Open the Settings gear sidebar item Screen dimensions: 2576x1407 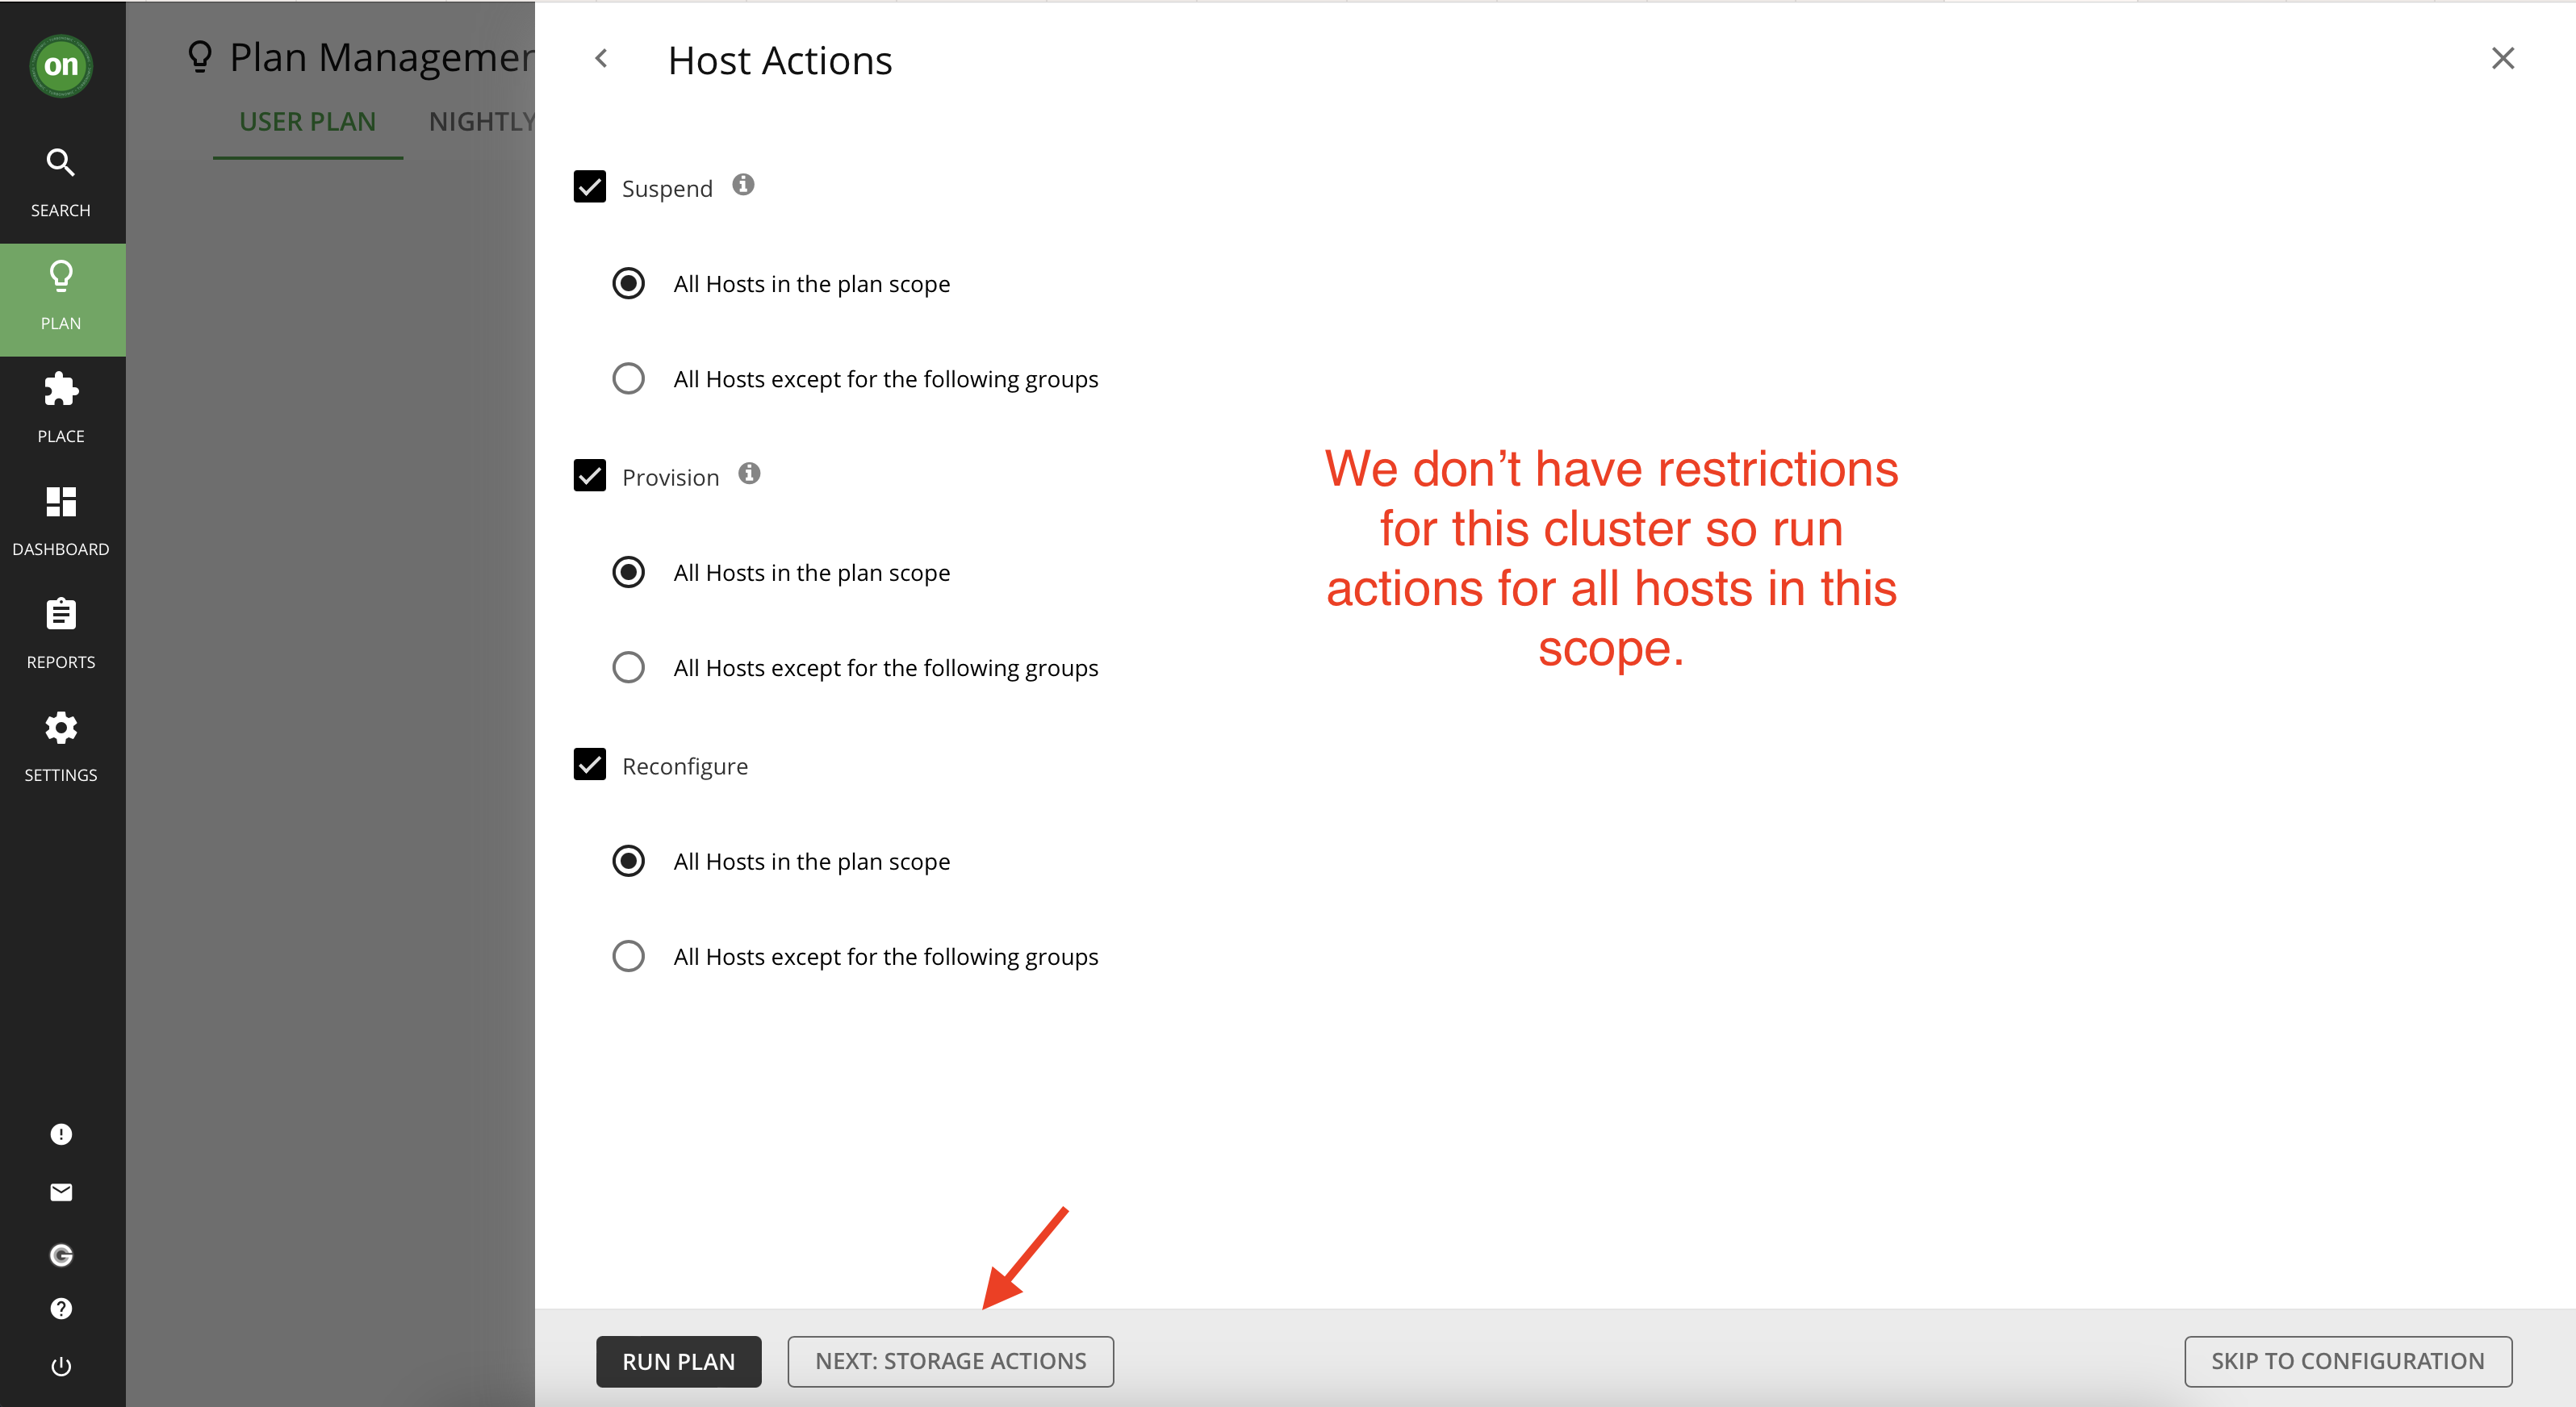pyautogui.click(x=61, y=747)
